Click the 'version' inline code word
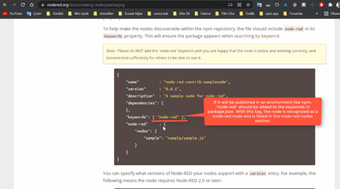 [258, 173]
